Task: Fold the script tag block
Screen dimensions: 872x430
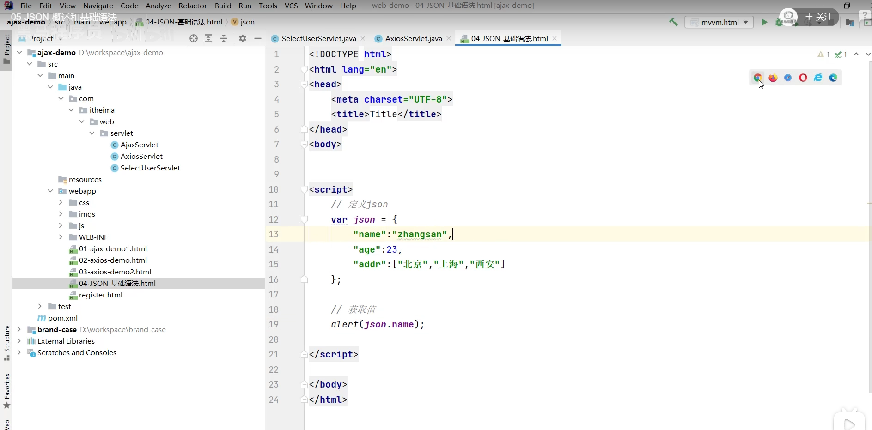Action: point(304,189)
